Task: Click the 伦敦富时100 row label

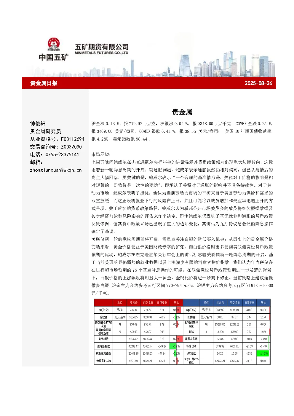Action: (x=103, y=361)
